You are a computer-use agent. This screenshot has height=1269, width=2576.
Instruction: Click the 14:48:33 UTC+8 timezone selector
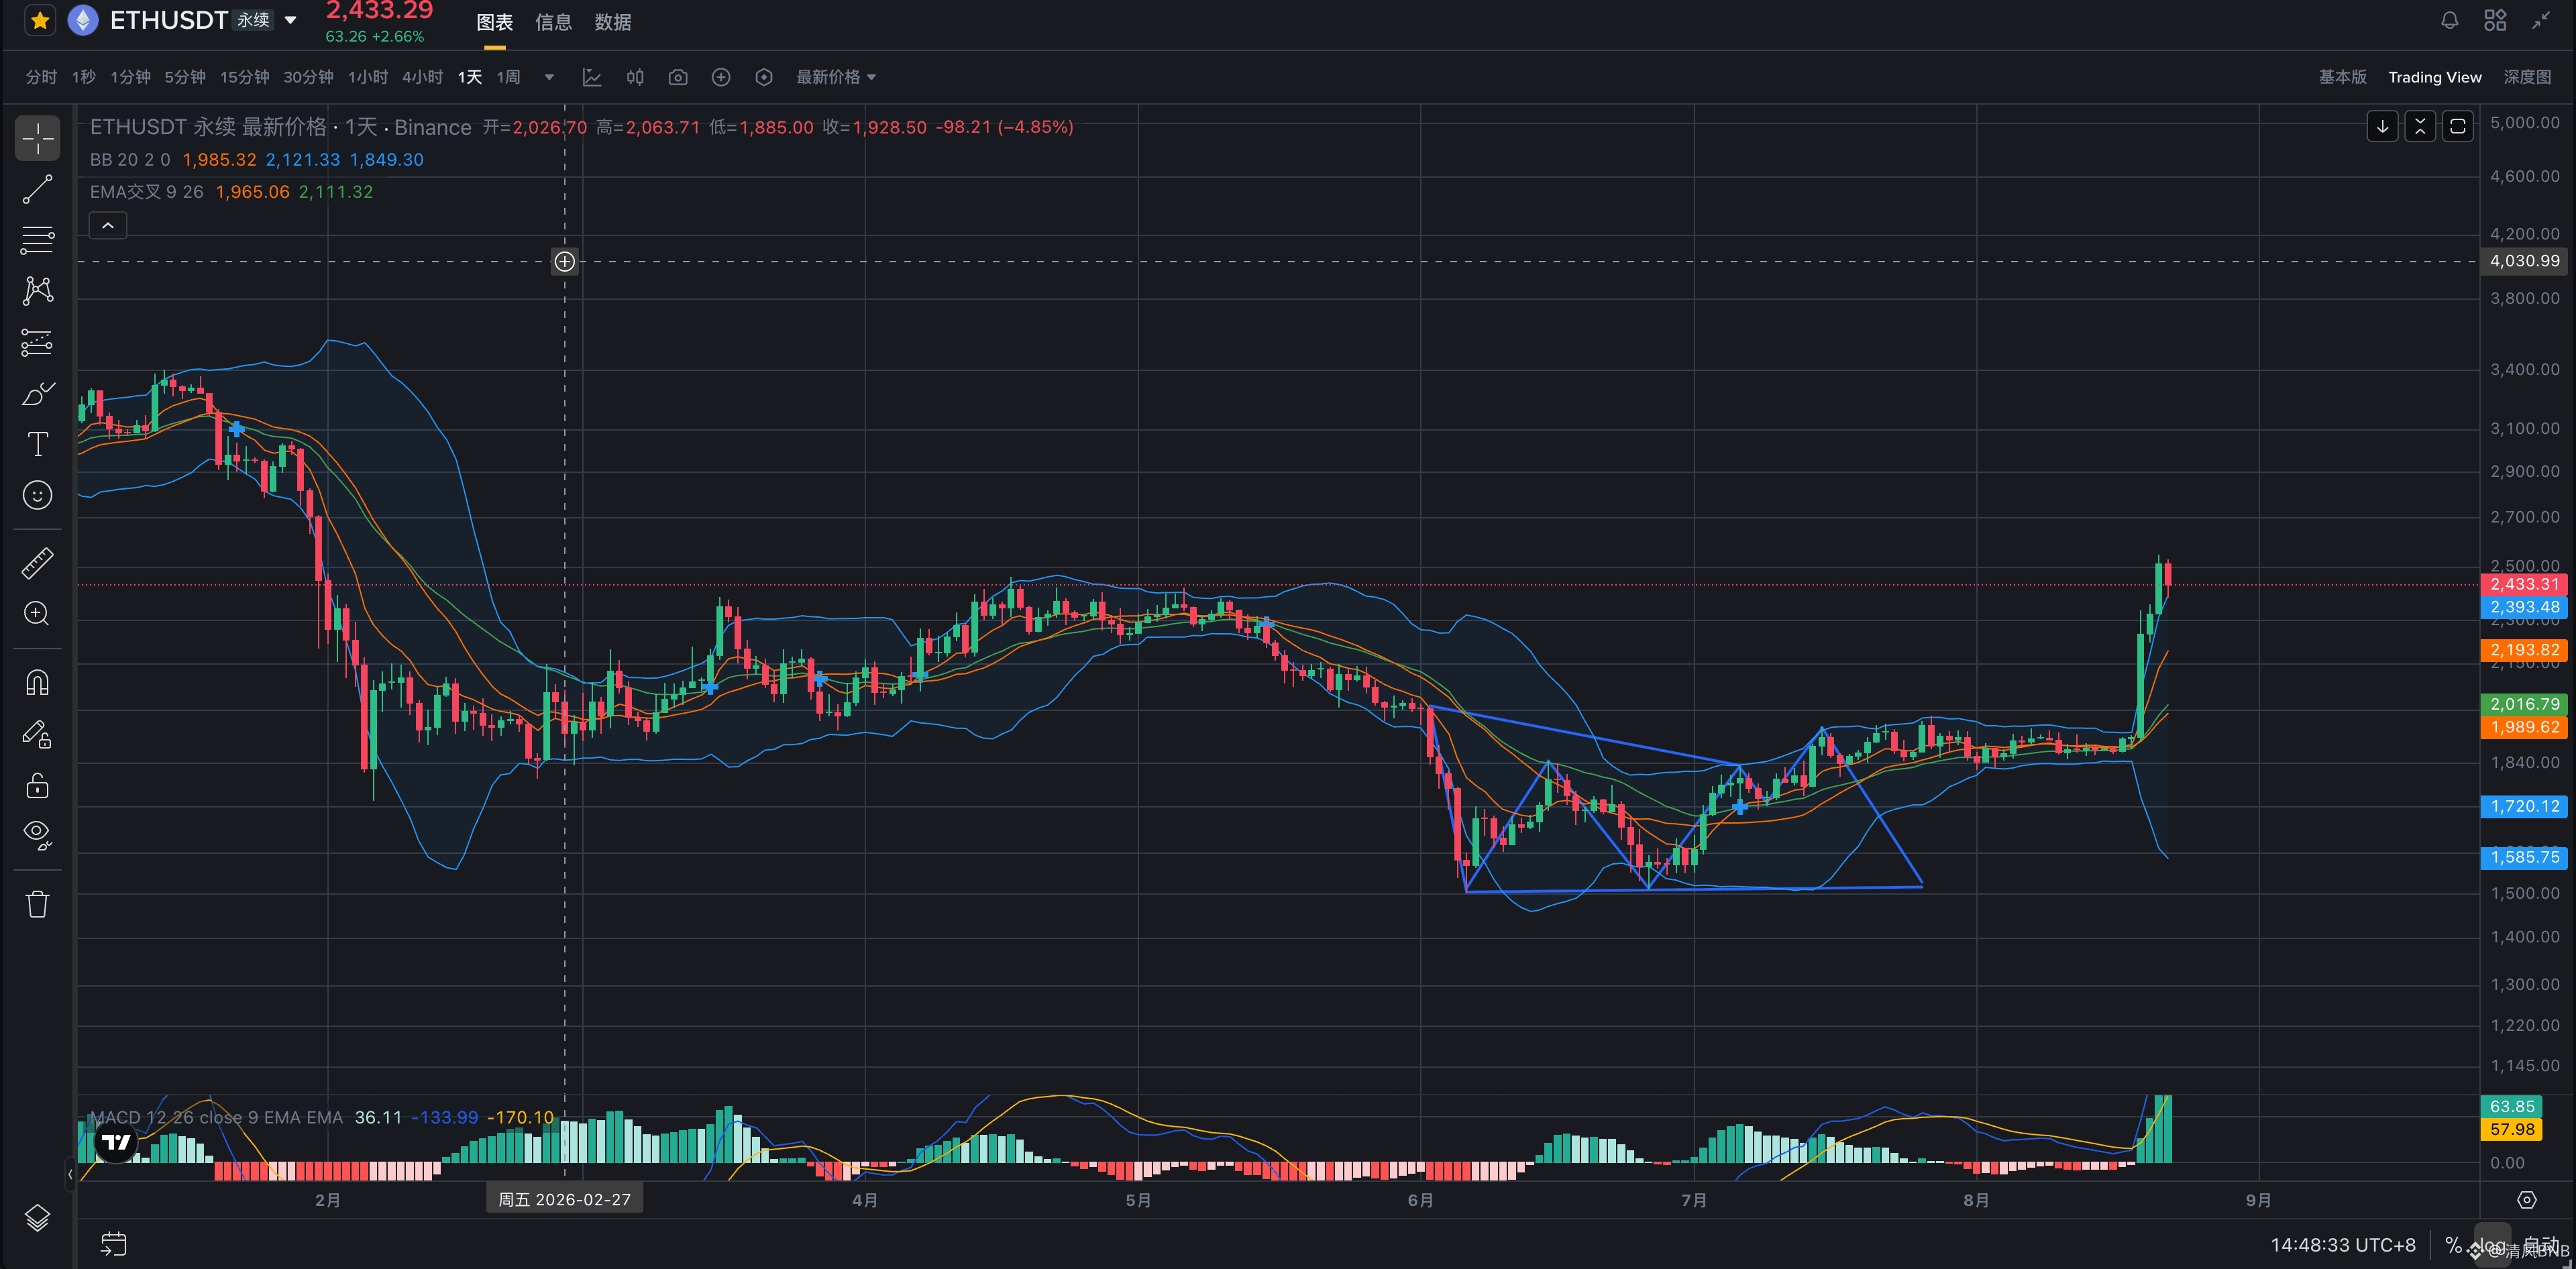(2342, 1245)
